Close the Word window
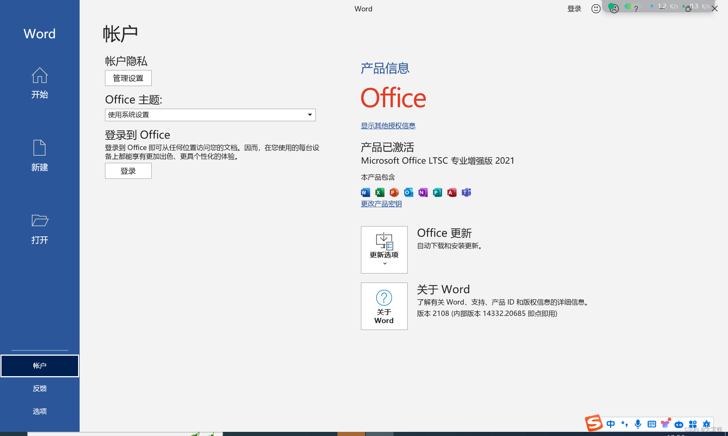728x436 pixels. [x=715, y=9]
